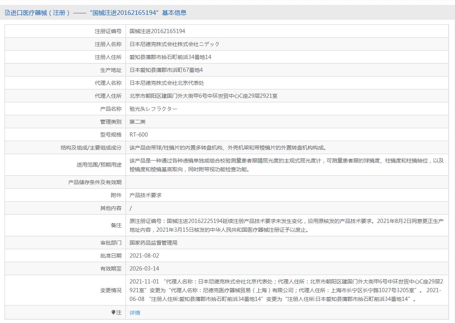Click the 代理人名称 label
The height and width of the screenshot is (323, 455).
click(108, 83)
